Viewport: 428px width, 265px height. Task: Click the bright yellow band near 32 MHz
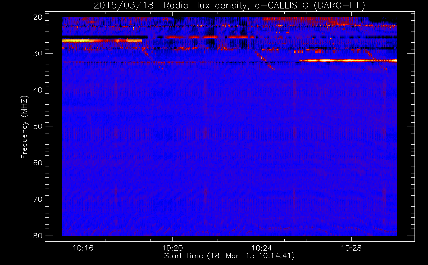point(348,60)
